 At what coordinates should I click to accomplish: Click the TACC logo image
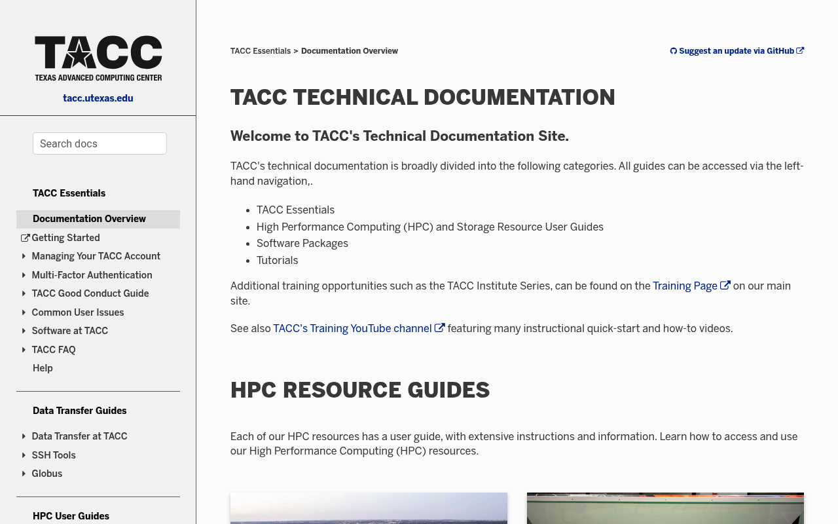[x=98, y=58]
